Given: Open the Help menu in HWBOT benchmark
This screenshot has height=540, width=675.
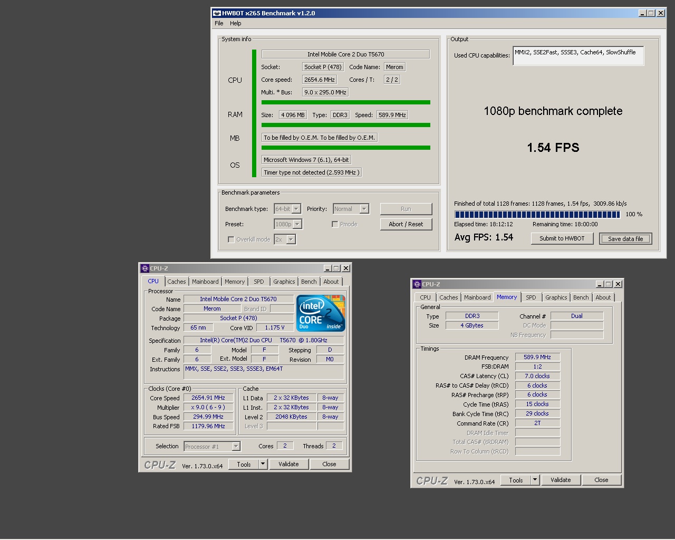Looking at the screenshot, I should pyautogui.click(x=236, y=23).
